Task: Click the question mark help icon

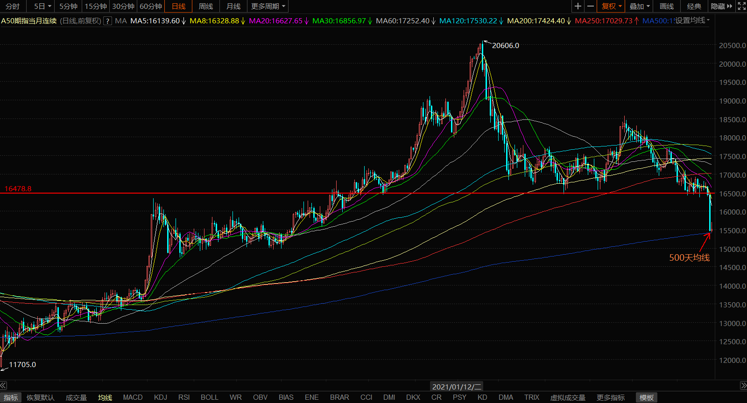Action: (107, 21)
